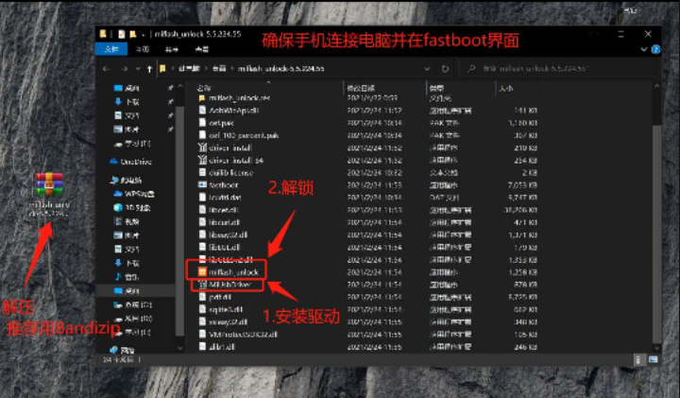
Task: Select OneDrive in the navigation pane
Action: point(137,162)
